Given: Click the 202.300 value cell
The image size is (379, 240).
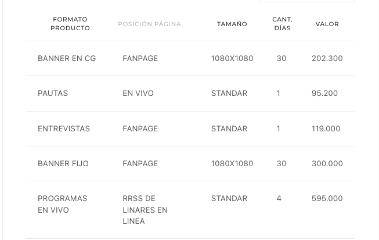Looking at the screenshot, I should [327, 58].
